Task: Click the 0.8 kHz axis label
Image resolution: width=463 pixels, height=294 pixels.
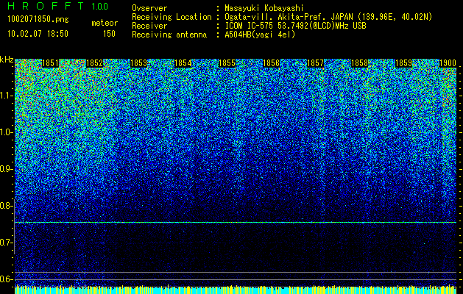Action: click(x=7, y=206)
